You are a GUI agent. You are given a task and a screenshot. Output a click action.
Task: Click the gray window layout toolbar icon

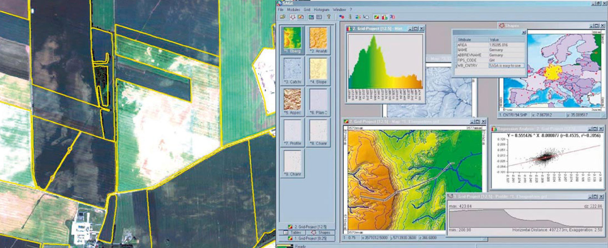(319, 17)
